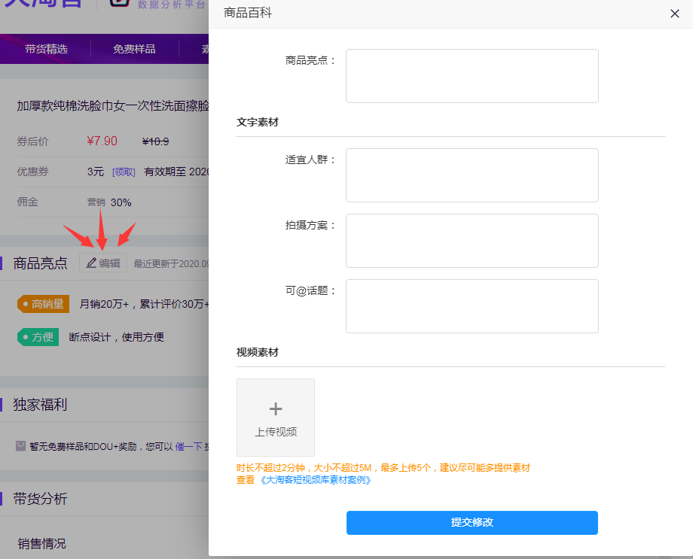The width and height of the screenshot is (693, 559).
Task: Focus the 可@话题 text area
Action: click(x=472, y=306)
